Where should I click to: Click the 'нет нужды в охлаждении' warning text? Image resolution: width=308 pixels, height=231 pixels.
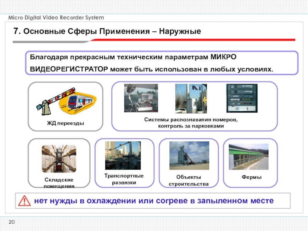pyautogui.click(x=154, y=201)
